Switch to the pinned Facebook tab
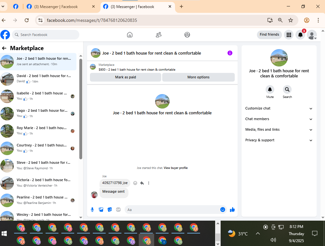 point(16,7)
